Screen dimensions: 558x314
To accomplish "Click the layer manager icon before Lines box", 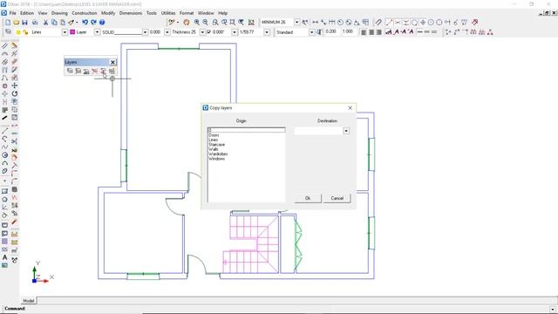I will click(x=8, y=32).
